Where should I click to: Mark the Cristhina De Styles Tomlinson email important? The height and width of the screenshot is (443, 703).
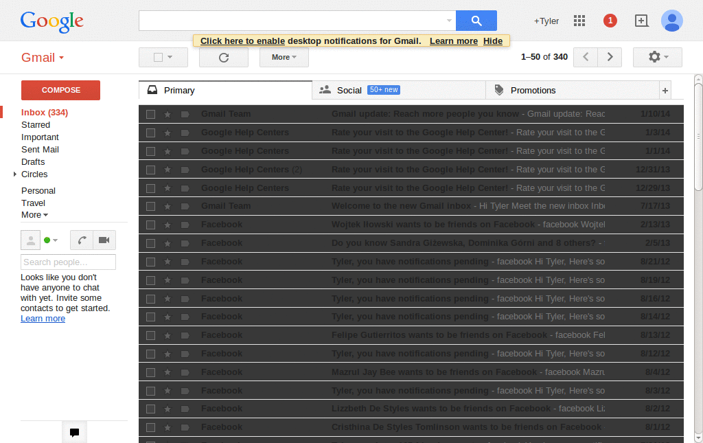(185, 427)
